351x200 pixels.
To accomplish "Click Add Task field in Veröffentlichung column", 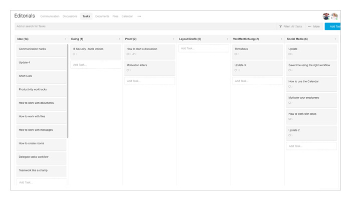I will click(x=258, y=81).
